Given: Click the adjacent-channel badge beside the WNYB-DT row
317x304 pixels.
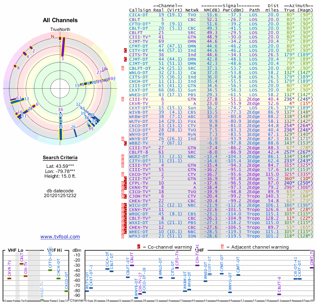Looking at the screenshot, I should (122, 139).
